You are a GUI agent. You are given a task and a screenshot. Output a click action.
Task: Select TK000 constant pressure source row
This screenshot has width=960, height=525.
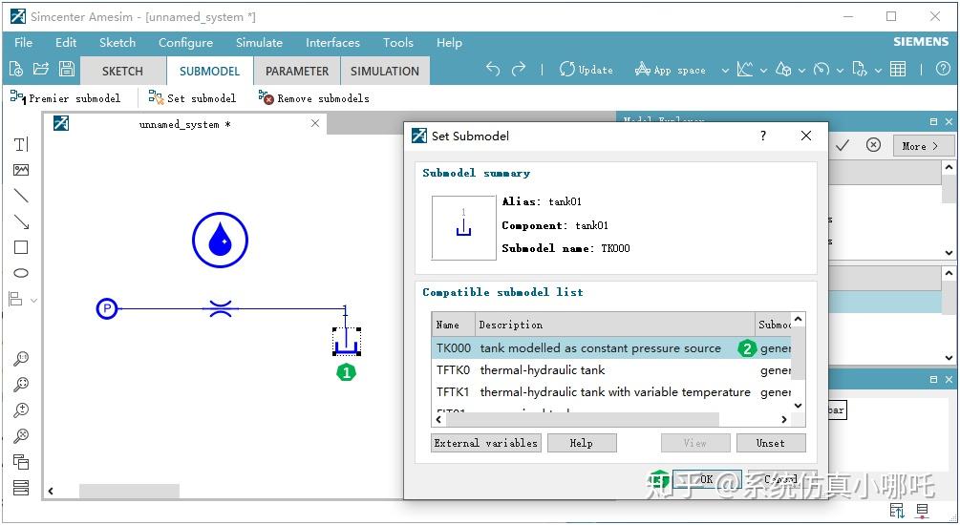pyautogui.click(x=611, y=348)
